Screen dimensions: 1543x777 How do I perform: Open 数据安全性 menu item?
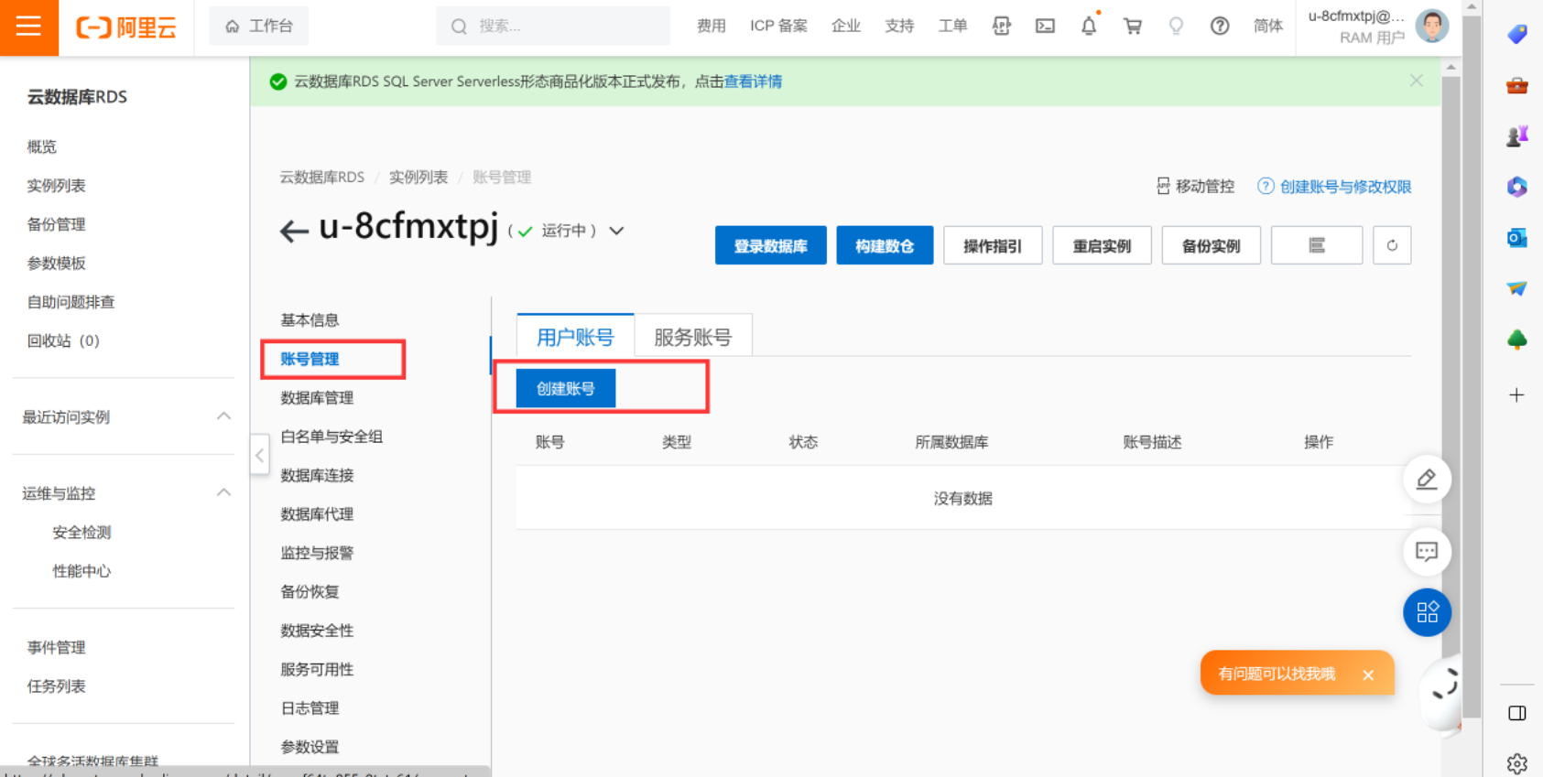pyautogui.click(x=317, y=631)
